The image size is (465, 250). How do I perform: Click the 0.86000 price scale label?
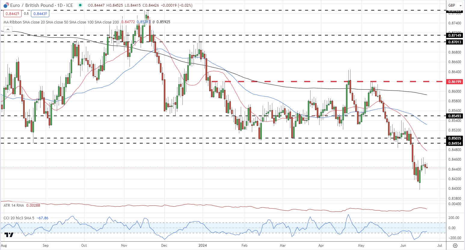tap(455, 91)
